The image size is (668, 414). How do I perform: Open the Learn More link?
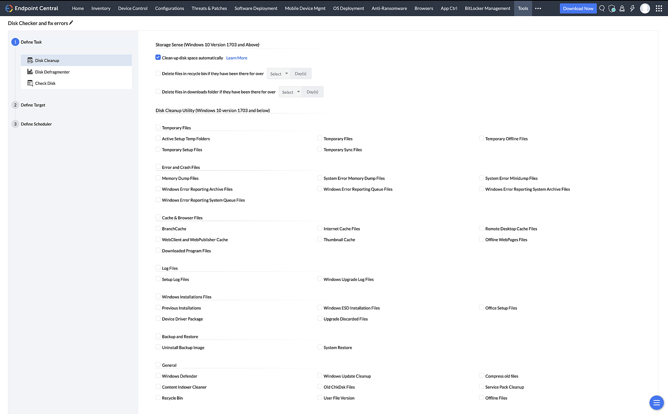[236, 58]
